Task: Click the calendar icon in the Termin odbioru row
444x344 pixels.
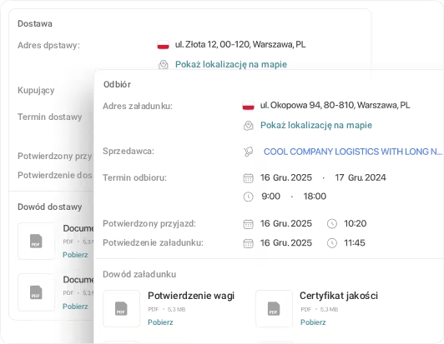Action: [249, 178]
